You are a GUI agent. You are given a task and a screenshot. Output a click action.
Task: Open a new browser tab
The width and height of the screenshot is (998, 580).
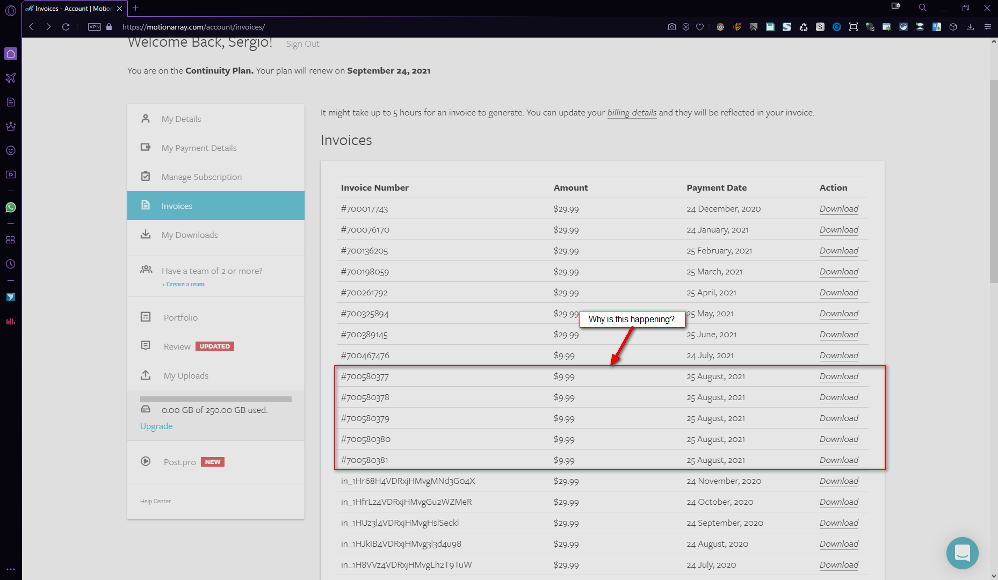(x=135, y=8)
